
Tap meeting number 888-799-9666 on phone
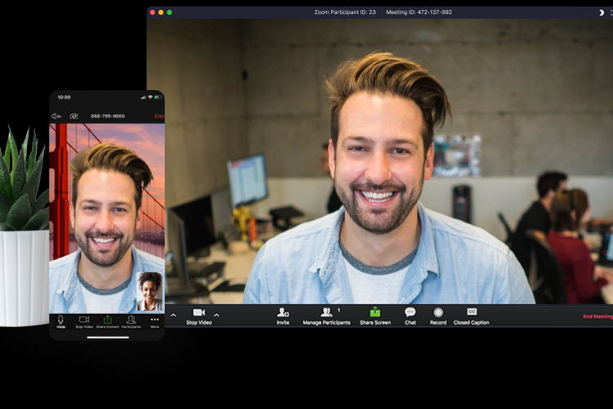[x=108, y=116]
